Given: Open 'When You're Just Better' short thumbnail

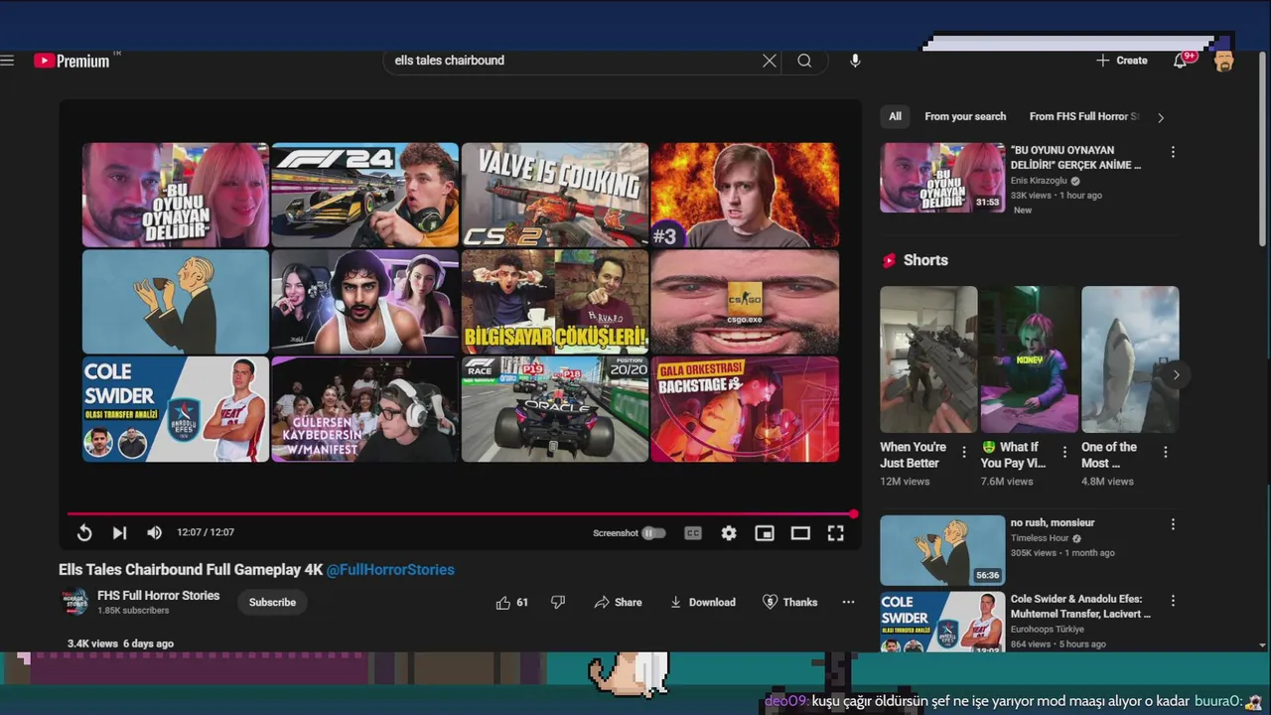Looking at the screenshot, I should (928, 359).
